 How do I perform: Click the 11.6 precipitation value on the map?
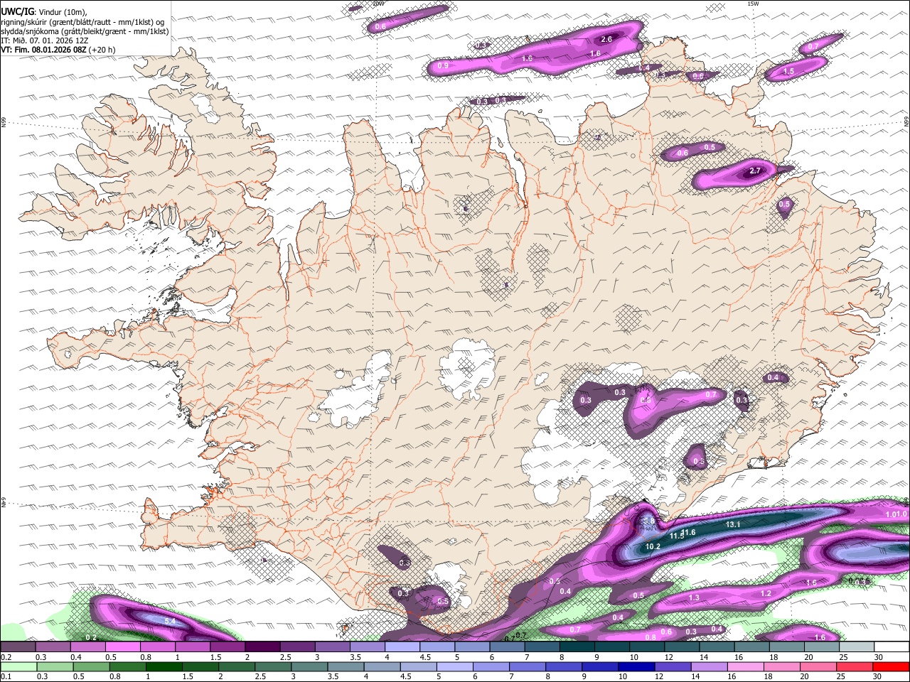coord(687,532)
